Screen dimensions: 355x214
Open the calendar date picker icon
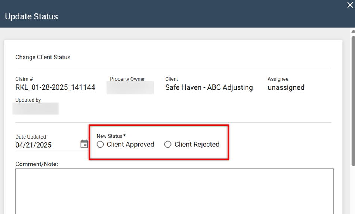(x=84, y=144)
